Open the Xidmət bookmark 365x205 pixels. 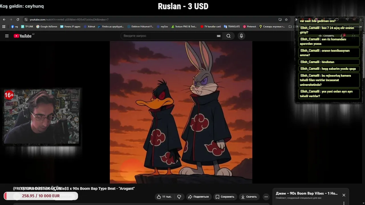pyautogui.click(x=89, y=26)
